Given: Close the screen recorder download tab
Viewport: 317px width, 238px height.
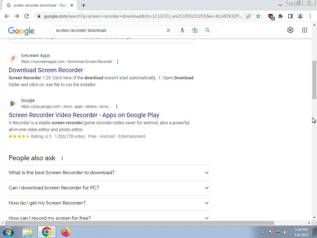Looking at the screenshot, I should [x=72, y=5].
